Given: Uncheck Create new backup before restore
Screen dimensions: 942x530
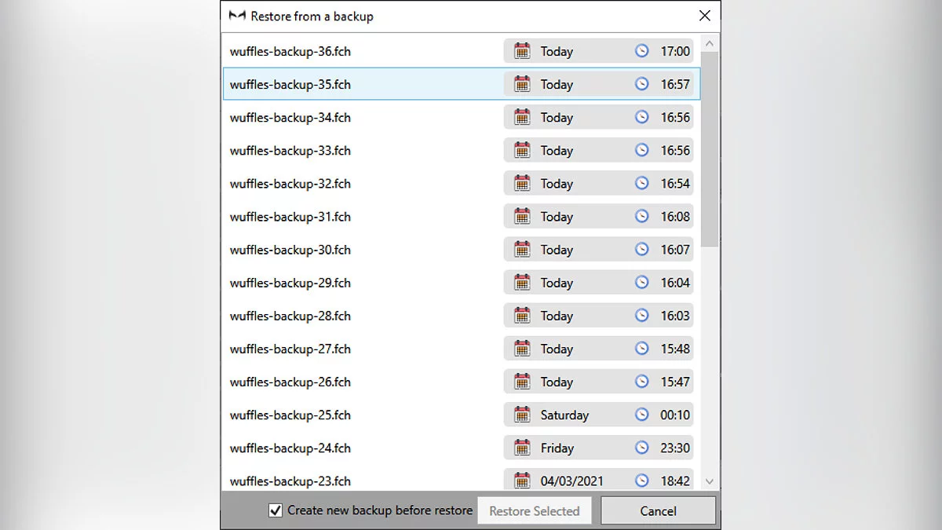Looking at the screenshot, I should click(276, 510).
